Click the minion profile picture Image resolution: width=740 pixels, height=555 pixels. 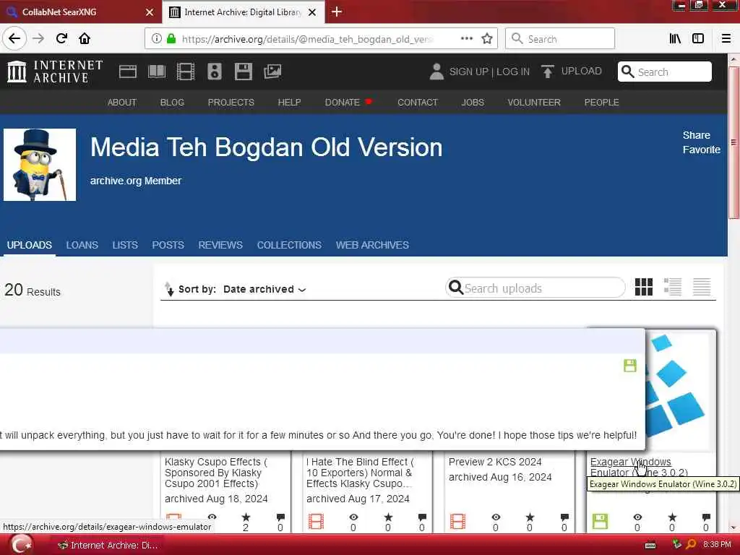tap(40, 165)
